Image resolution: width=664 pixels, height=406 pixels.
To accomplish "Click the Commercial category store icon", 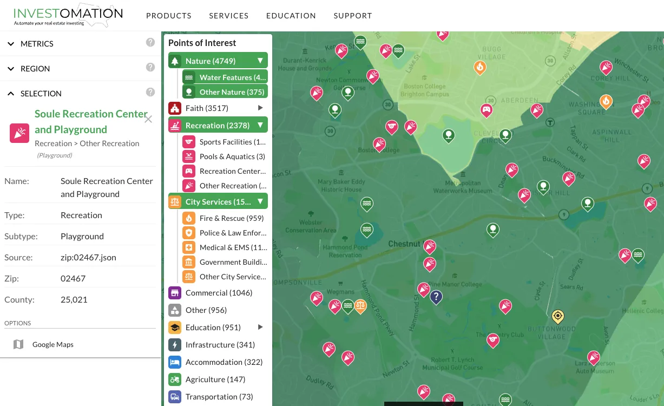I will tap(174, 293).
